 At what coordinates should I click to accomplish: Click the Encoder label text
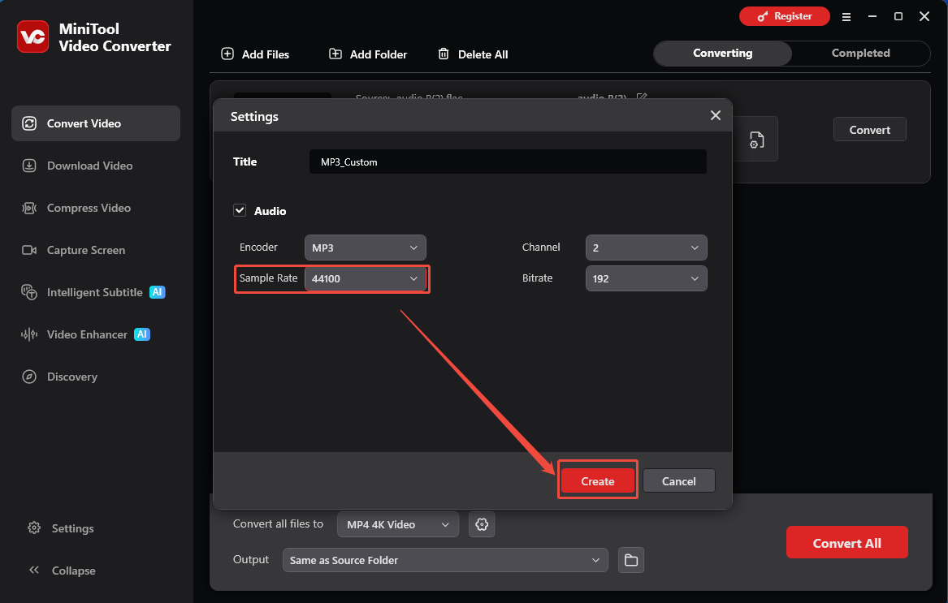tap(258, 247)
